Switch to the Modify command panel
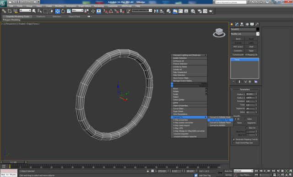This screenshot has height=177, width=293. pos(237,24)
